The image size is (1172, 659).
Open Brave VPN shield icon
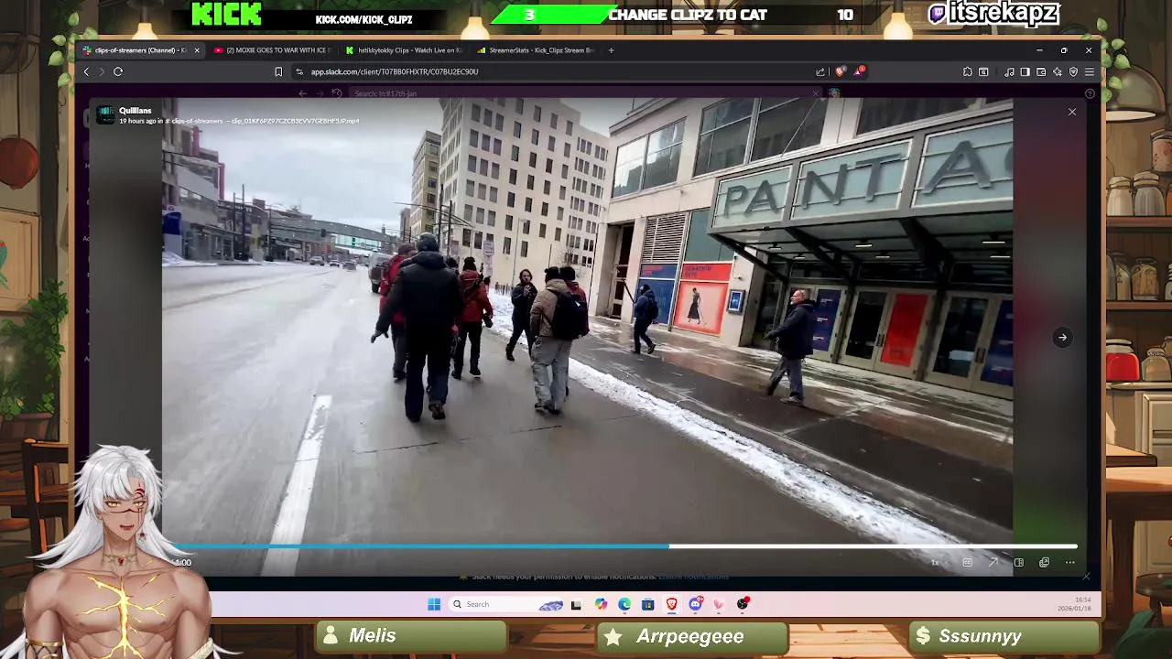coord(1073,71)
